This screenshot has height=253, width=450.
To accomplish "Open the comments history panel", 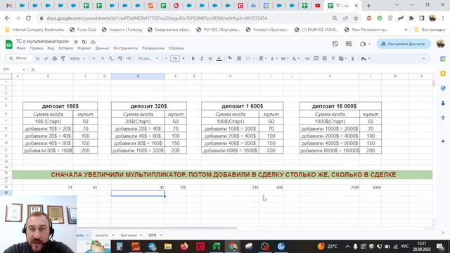I will click(x=349, y=44).
